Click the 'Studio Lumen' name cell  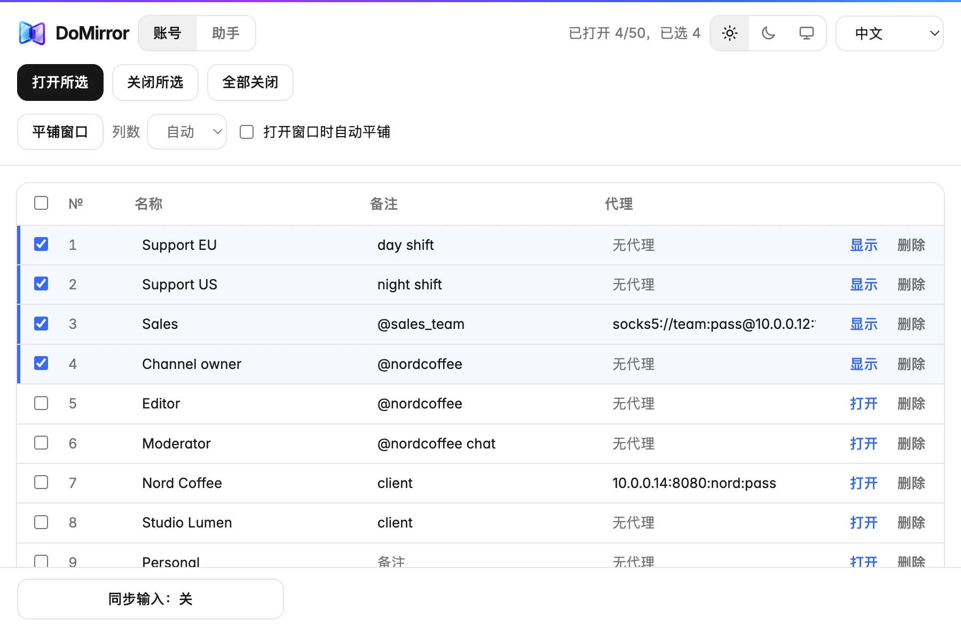coord(187,523)
